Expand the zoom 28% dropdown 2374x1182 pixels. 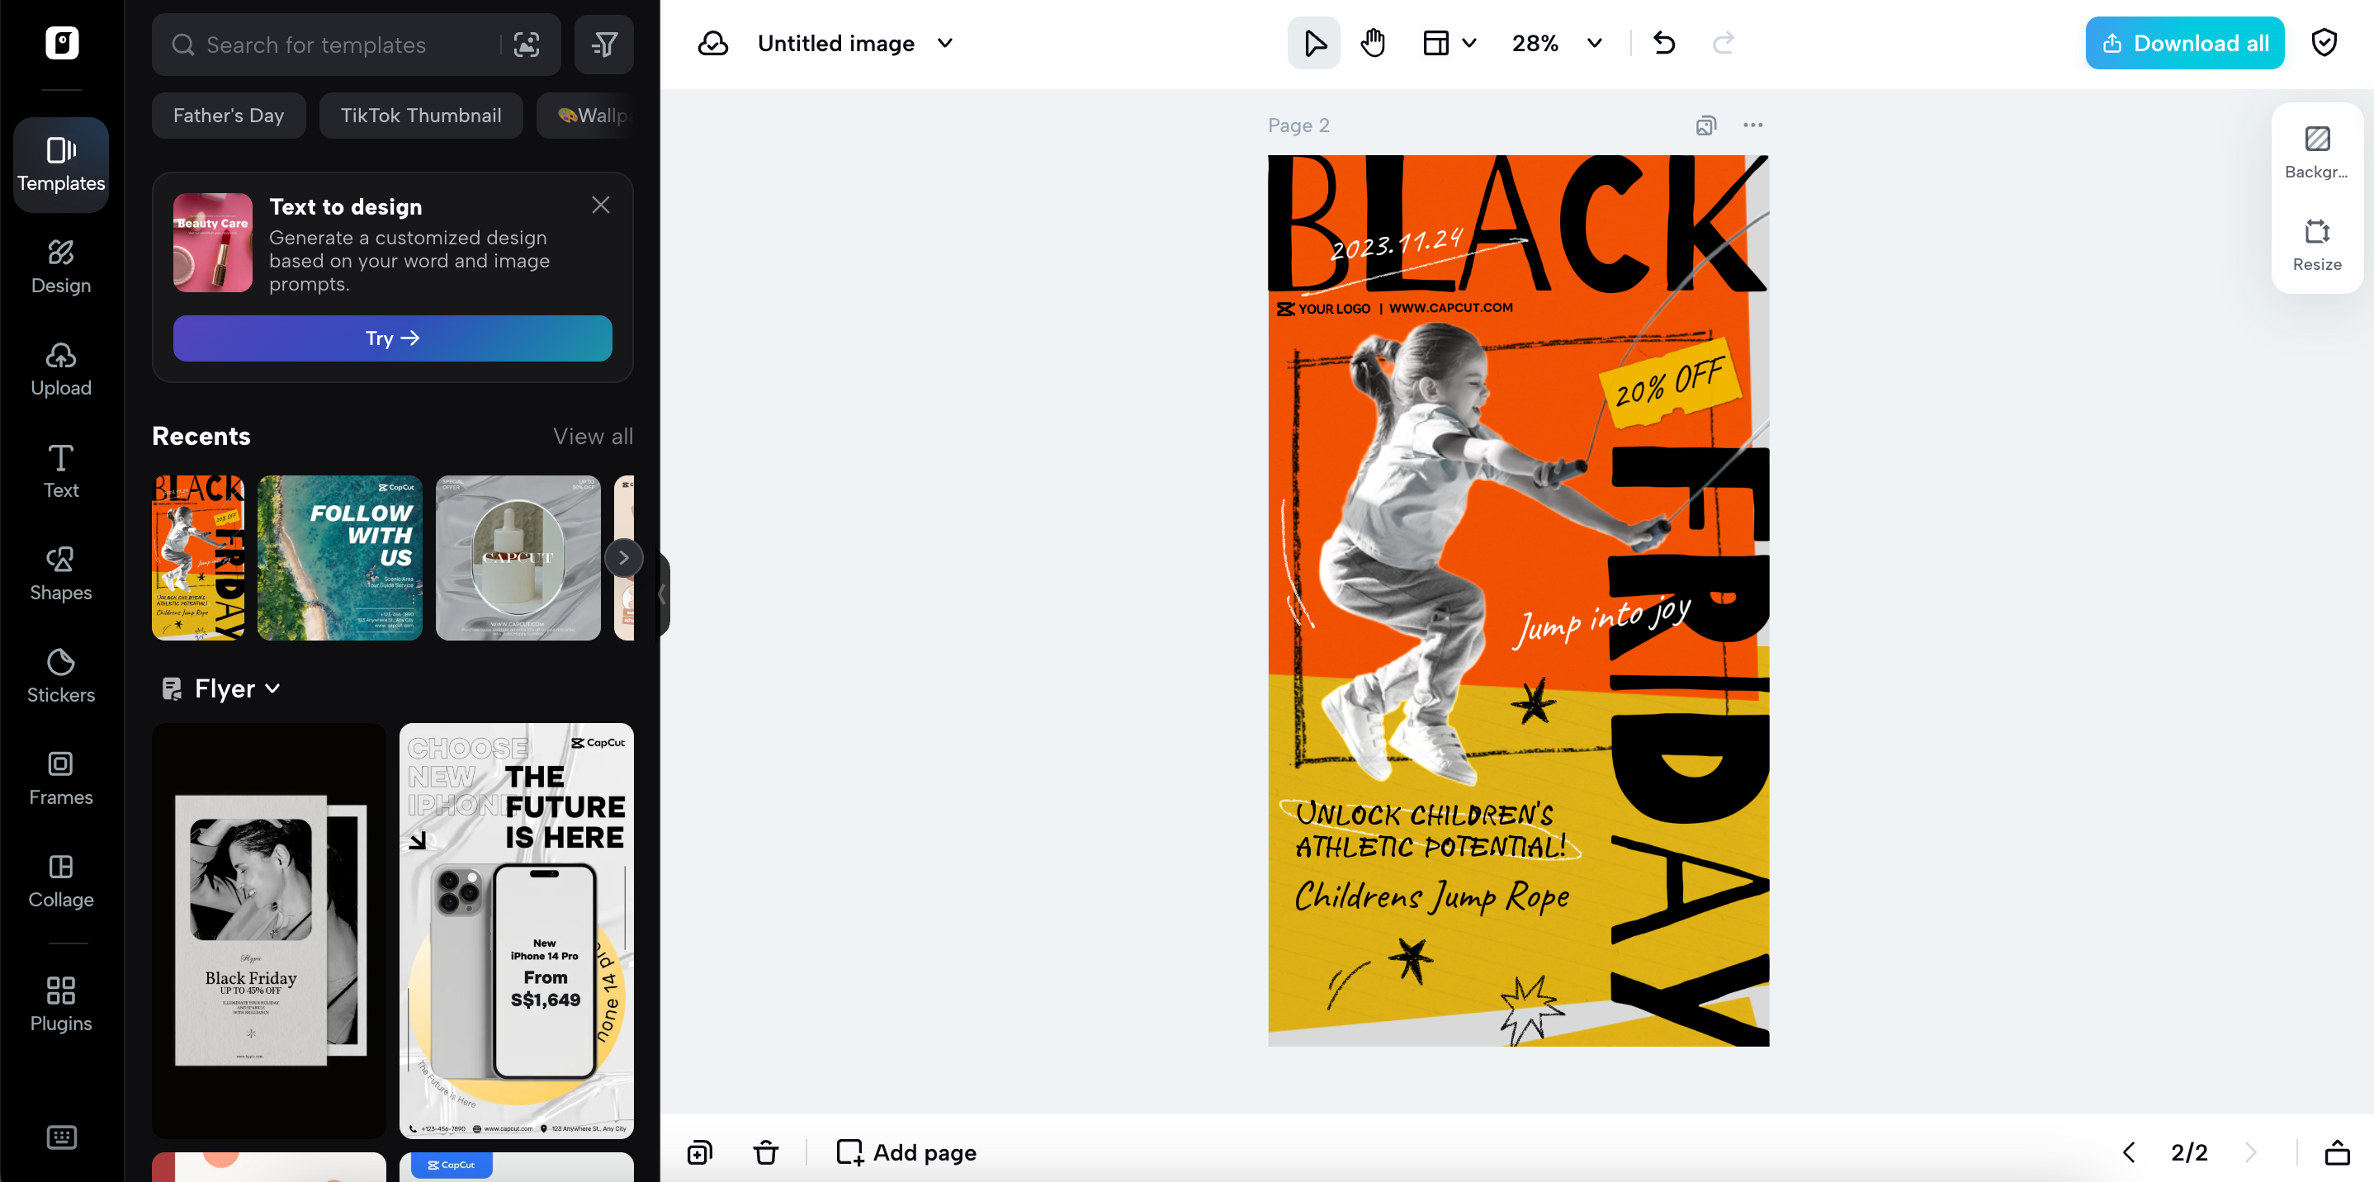click(x=1594, y=43)
